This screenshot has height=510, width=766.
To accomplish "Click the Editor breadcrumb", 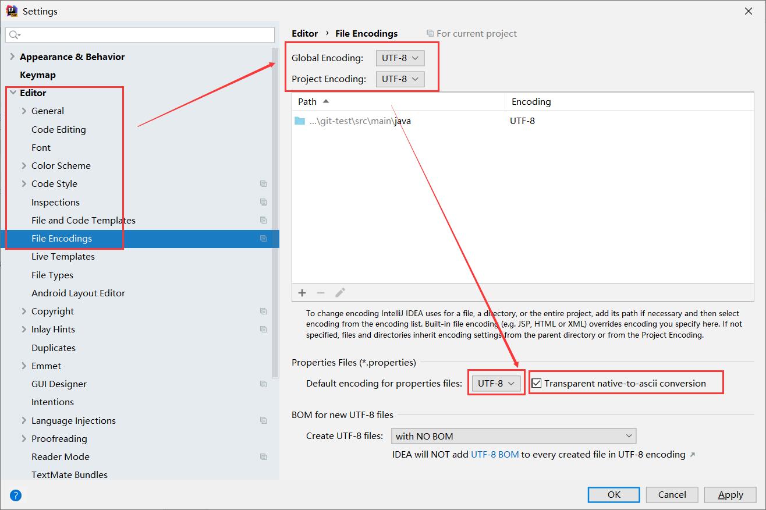I will [x=305, y=33].
